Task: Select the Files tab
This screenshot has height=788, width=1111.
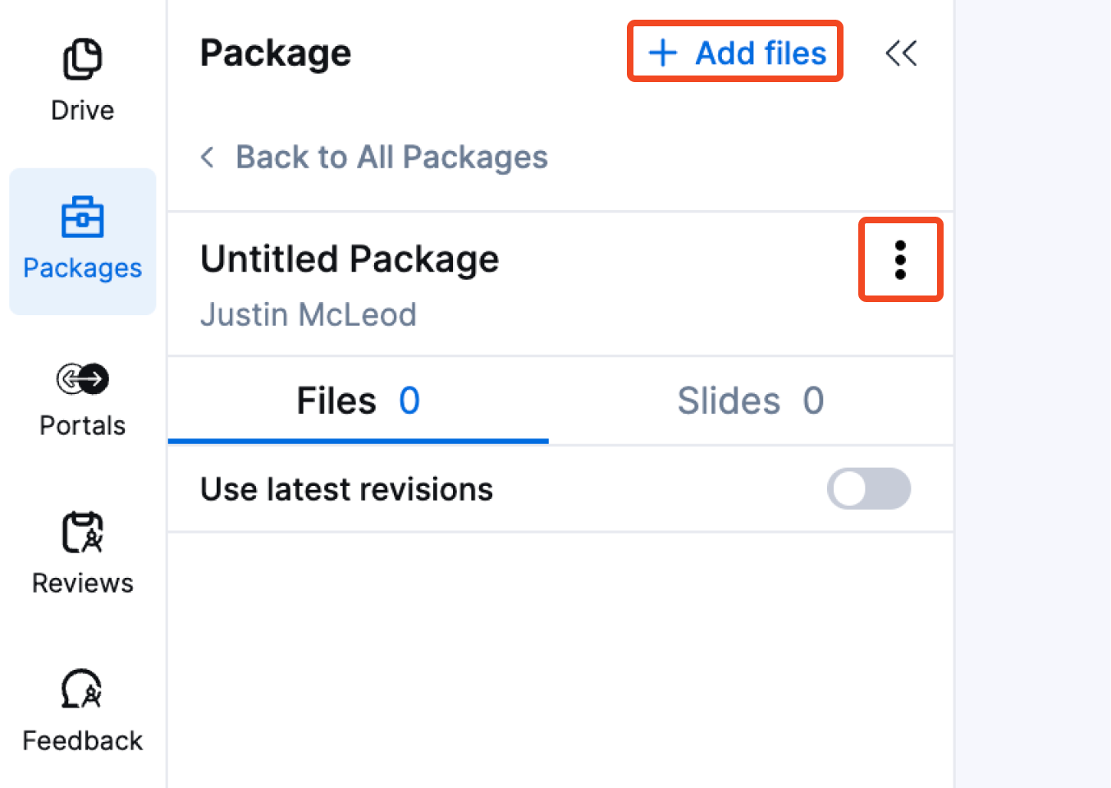Action: point(358,401)
